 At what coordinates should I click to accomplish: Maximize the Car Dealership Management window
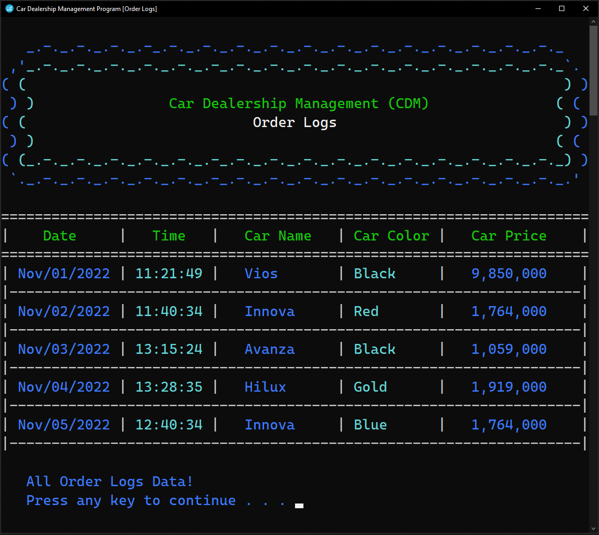click(x=562, y=8)
